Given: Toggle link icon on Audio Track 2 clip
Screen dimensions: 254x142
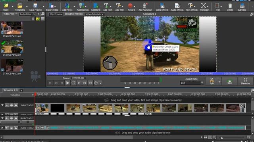Looking at the screenshot, I should (47, 128).
